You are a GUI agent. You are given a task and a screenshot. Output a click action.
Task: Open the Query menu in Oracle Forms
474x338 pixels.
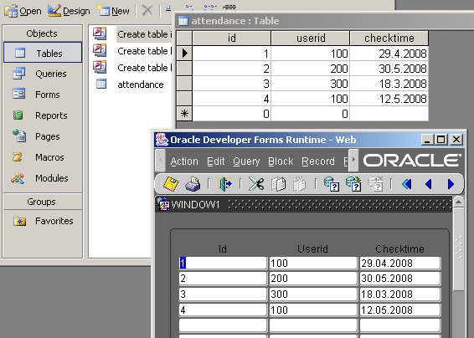[x=246, y=161]
